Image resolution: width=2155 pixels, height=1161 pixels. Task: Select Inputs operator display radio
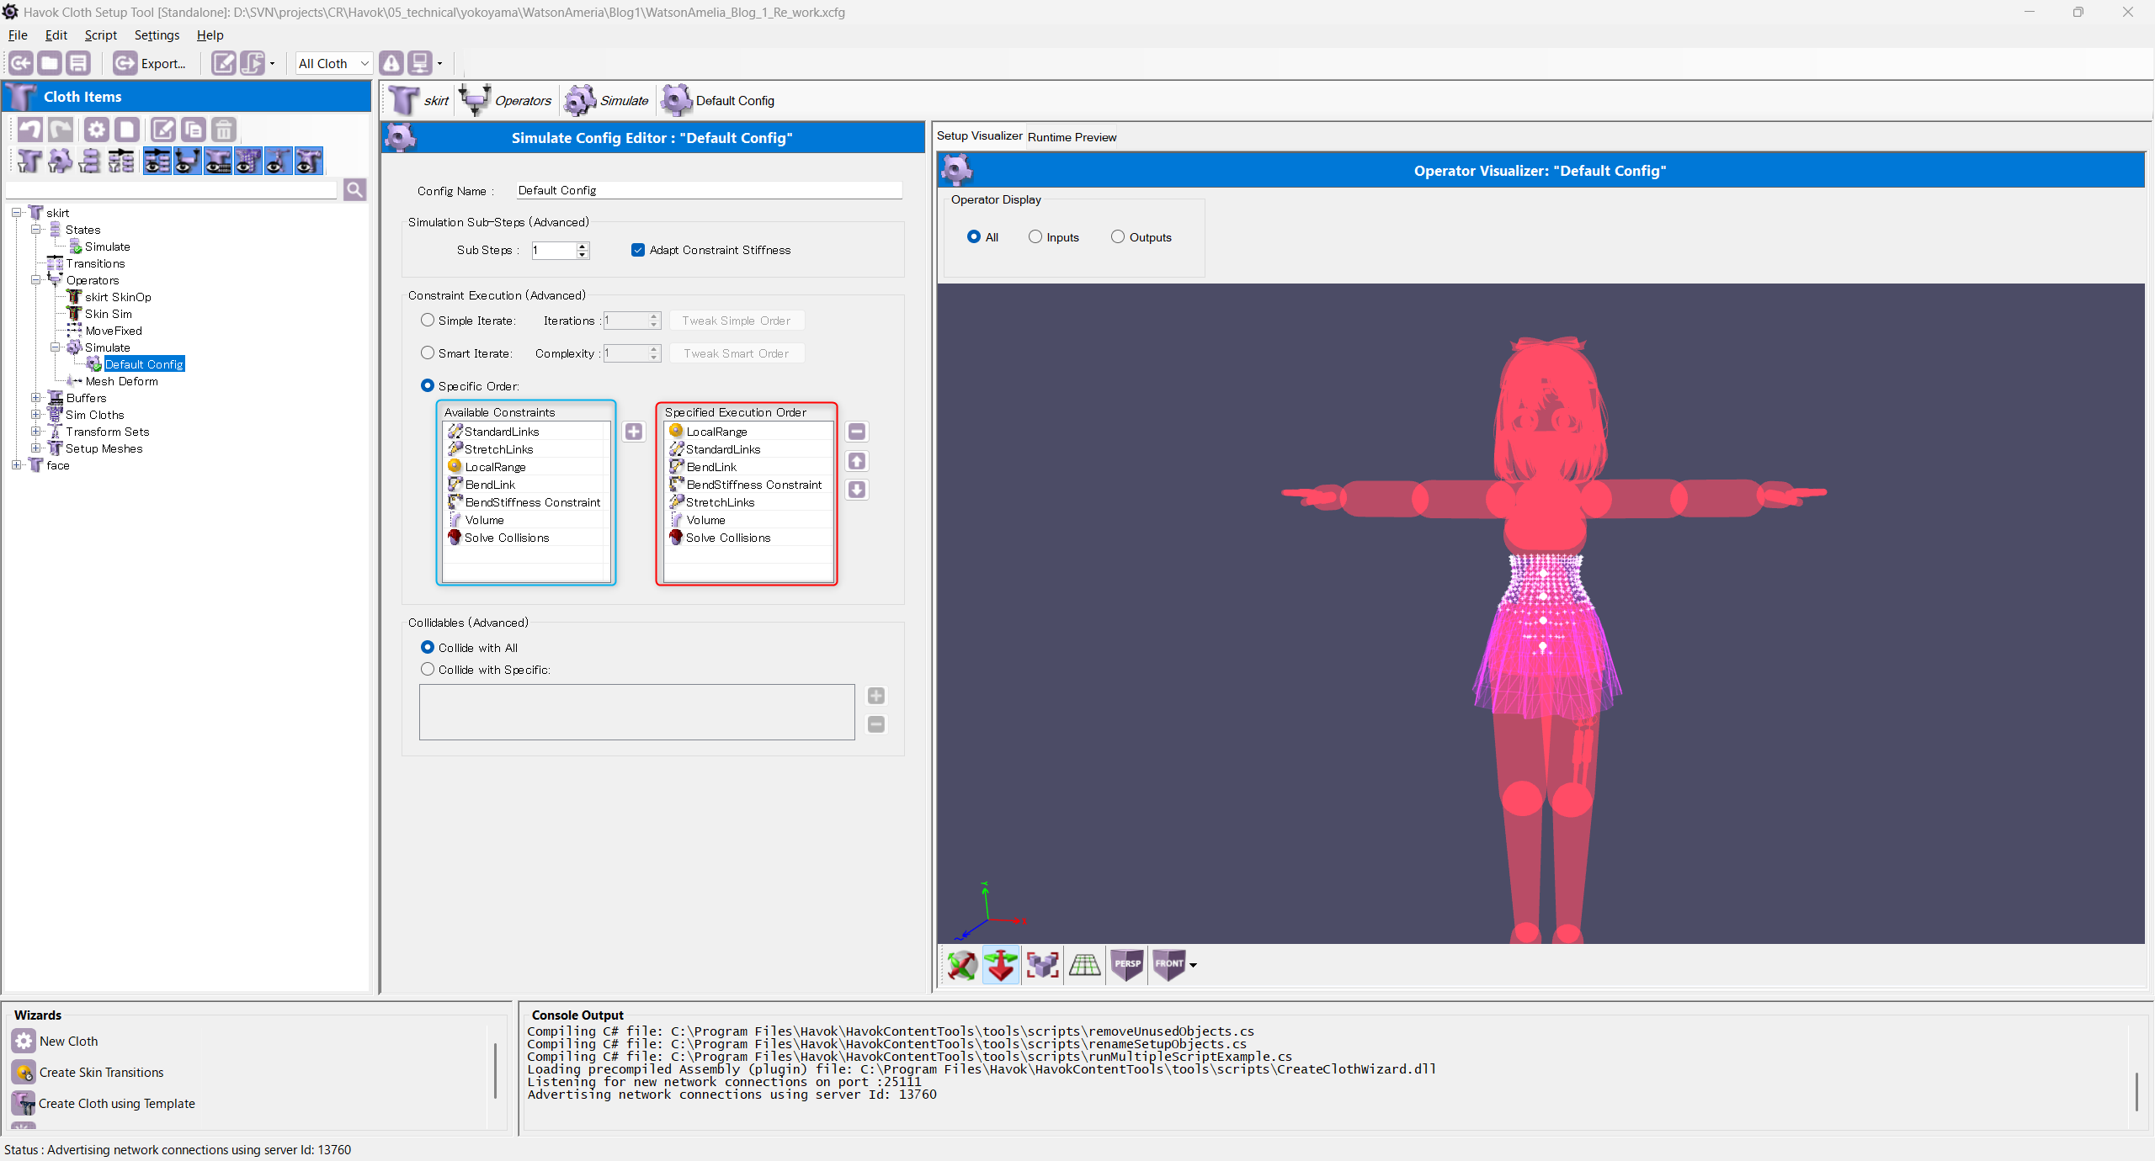tap(1035, 236)
